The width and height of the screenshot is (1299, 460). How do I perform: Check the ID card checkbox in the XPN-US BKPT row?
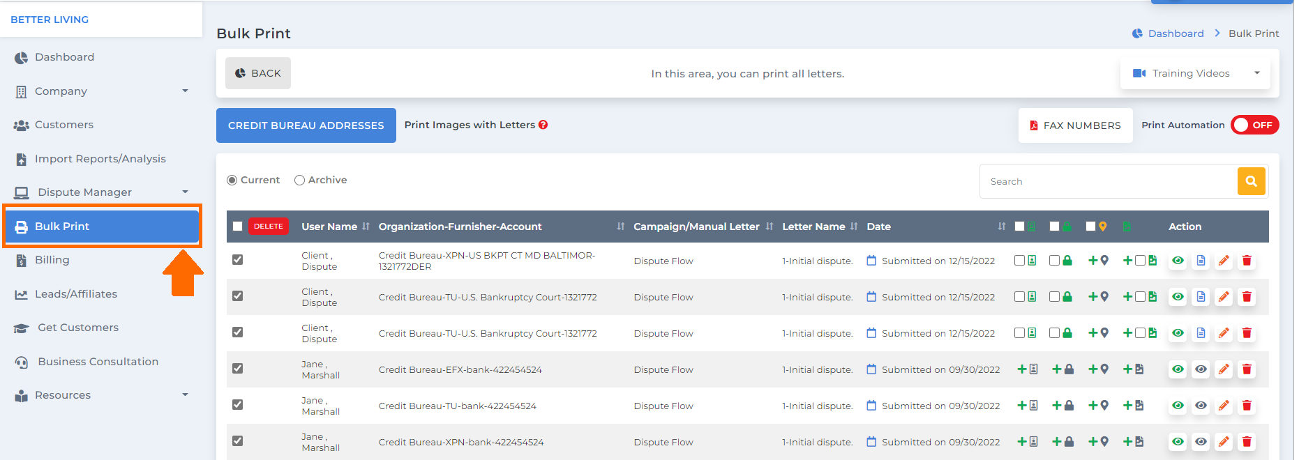1019,261
